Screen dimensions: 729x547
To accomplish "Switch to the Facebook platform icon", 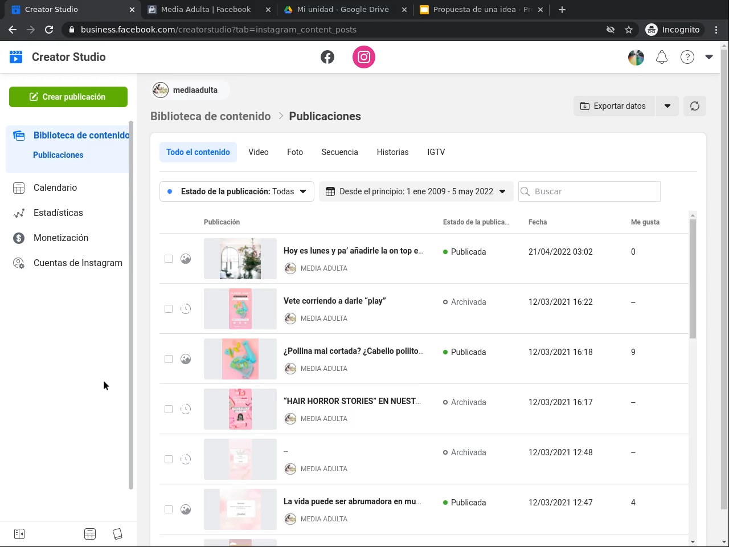I will point(327,57).
